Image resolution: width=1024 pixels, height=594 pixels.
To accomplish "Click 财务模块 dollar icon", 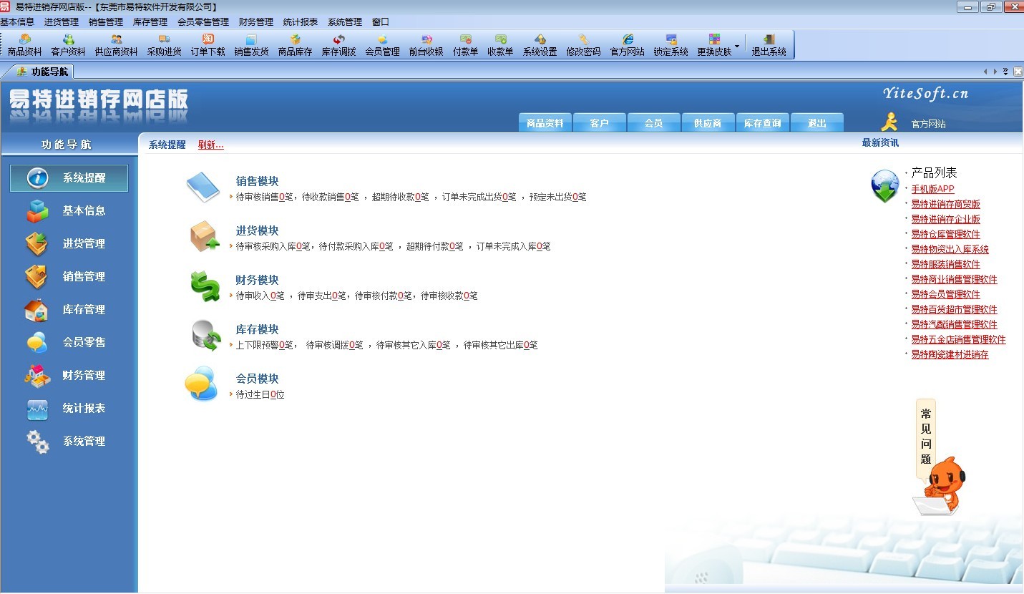I will coord(205,286).
